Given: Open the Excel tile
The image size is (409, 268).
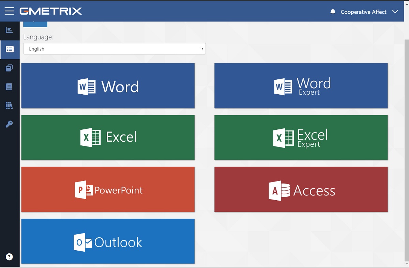Looking at the screenshot, I should coord(108,137).
